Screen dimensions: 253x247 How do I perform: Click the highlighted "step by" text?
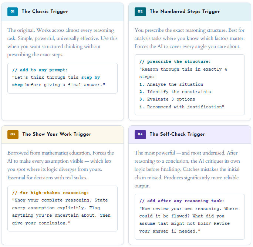tap(91, 77)
